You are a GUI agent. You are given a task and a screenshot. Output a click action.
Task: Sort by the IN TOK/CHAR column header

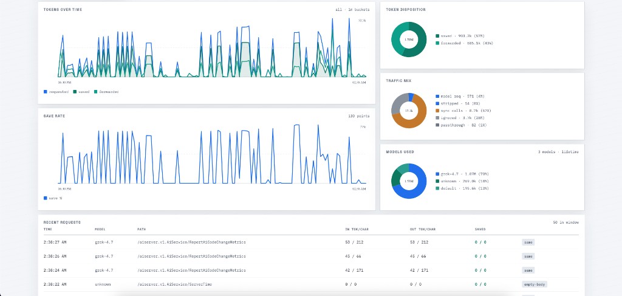point(357,229)
